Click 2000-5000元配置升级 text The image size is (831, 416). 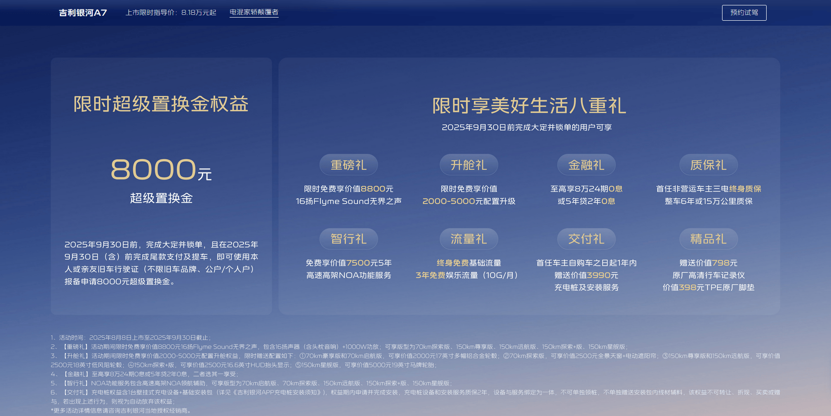(469, 201)
